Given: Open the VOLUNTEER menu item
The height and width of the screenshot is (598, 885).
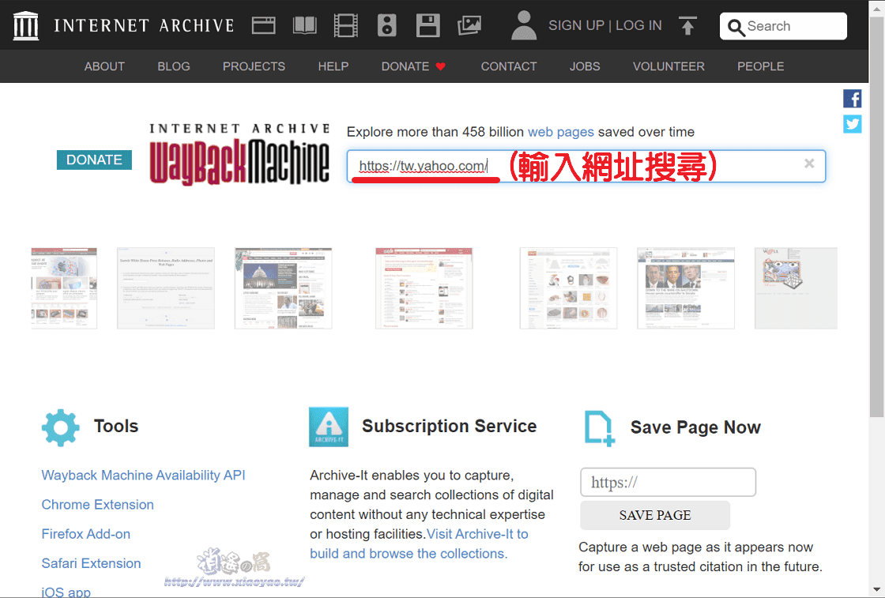Looking at the screenshot, I should [x=668, y=66].
